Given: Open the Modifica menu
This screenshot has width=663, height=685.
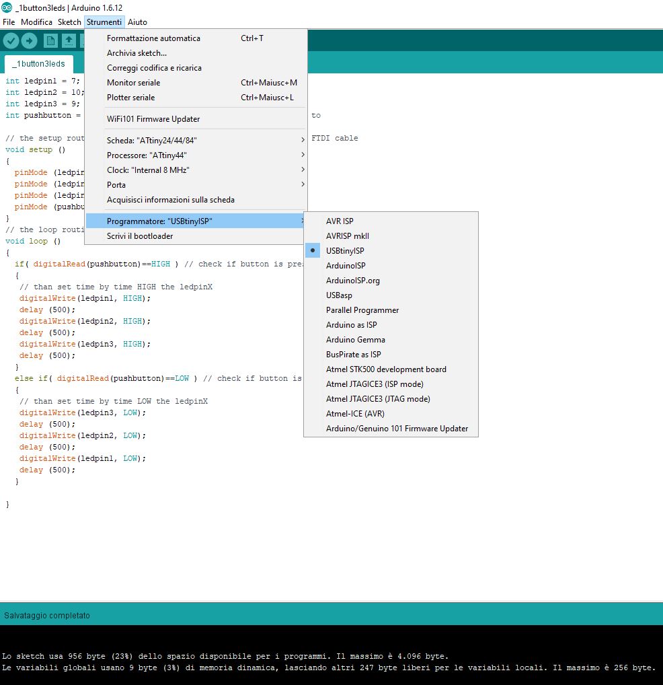Looking at the screenshot, I should [x=37, y=22].
